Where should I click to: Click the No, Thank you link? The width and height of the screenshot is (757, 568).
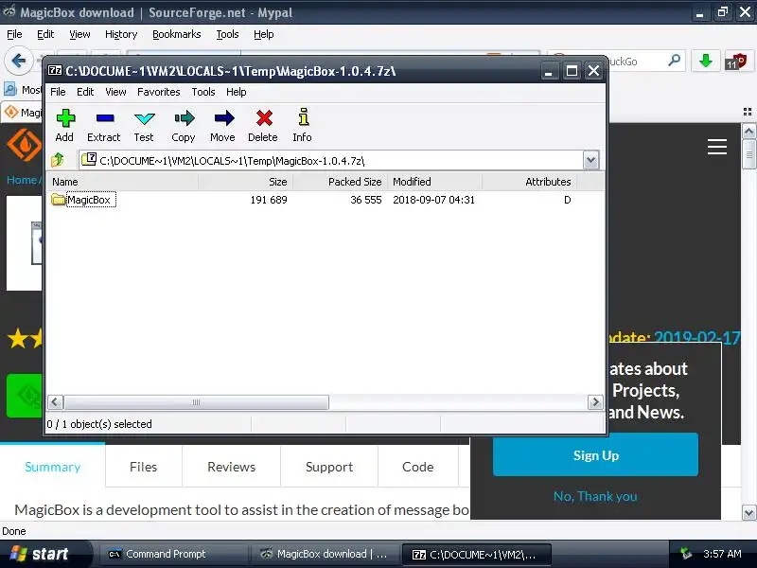pyautogui.click(x=595, y=496)
